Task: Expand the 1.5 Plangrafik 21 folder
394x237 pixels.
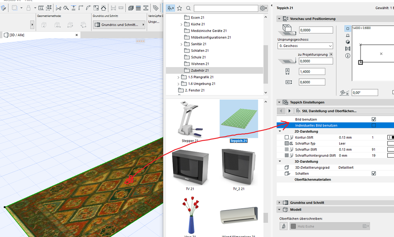Action: coord(178,77)
